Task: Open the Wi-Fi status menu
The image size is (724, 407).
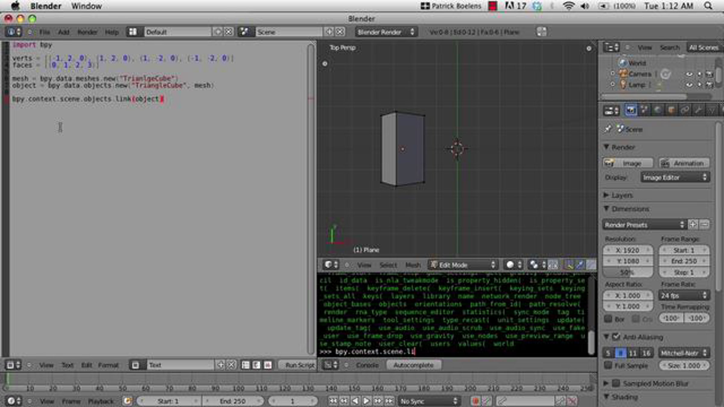Action: coord(569,6)
